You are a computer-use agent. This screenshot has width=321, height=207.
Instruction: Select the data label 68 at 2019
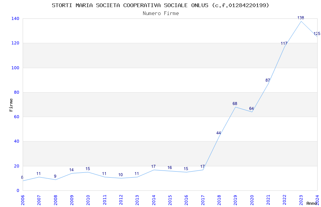[235, 103]
